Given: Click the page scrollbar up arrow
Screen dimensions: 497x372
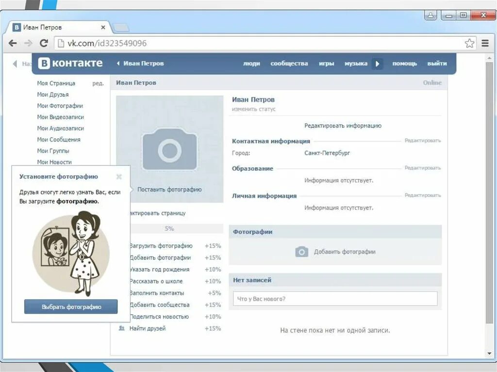Looking at the screenshot, I should [x=490, y=58].
